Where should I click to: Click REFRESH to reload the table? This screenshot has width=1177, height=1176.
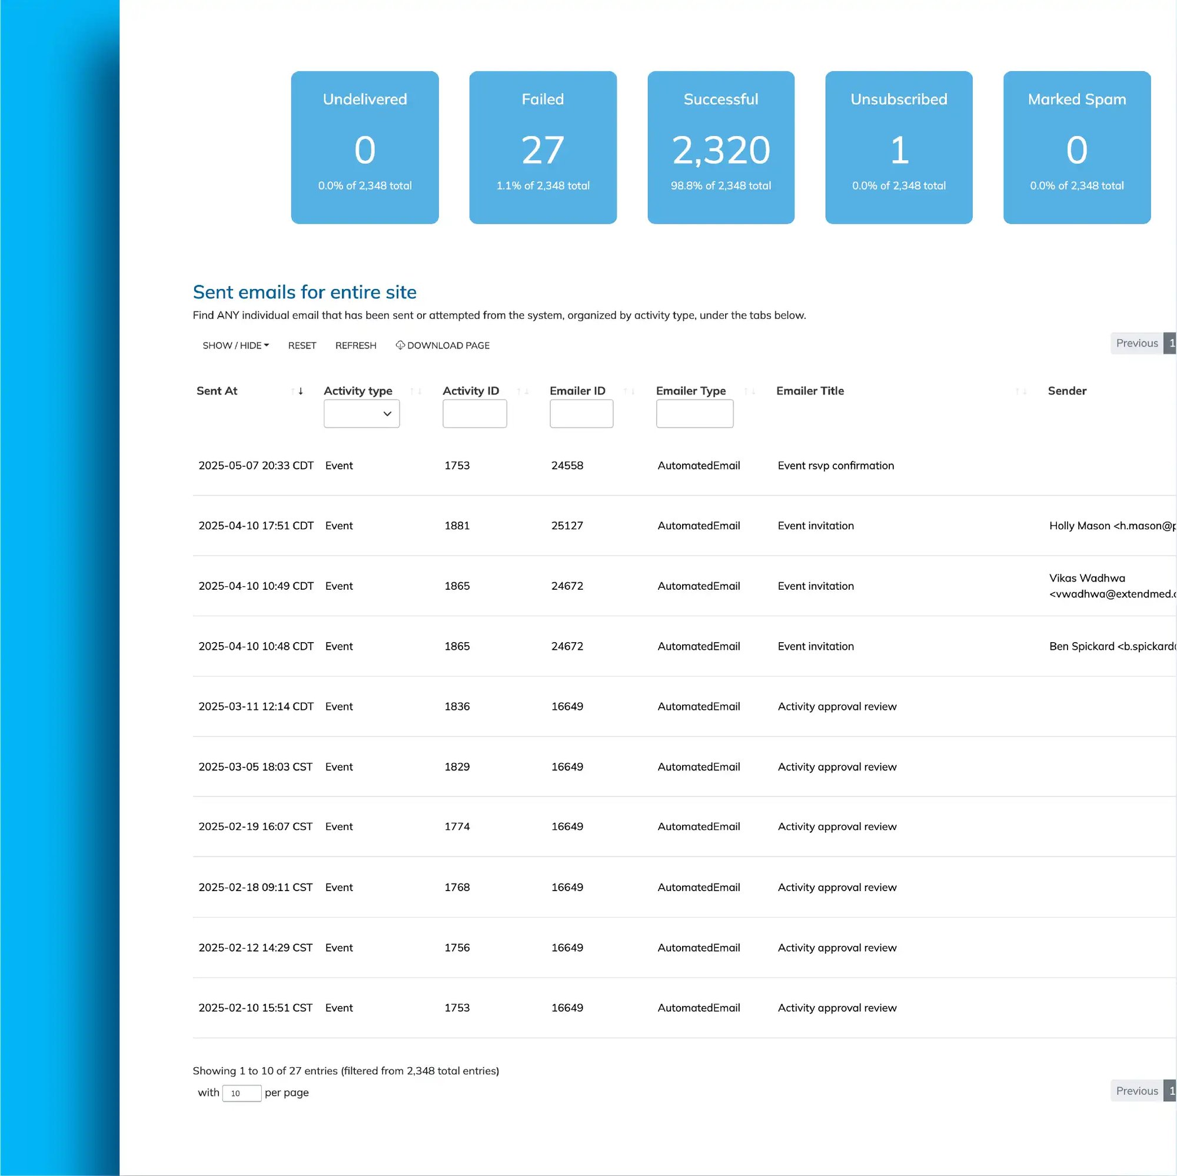click(x=356, y=345)
